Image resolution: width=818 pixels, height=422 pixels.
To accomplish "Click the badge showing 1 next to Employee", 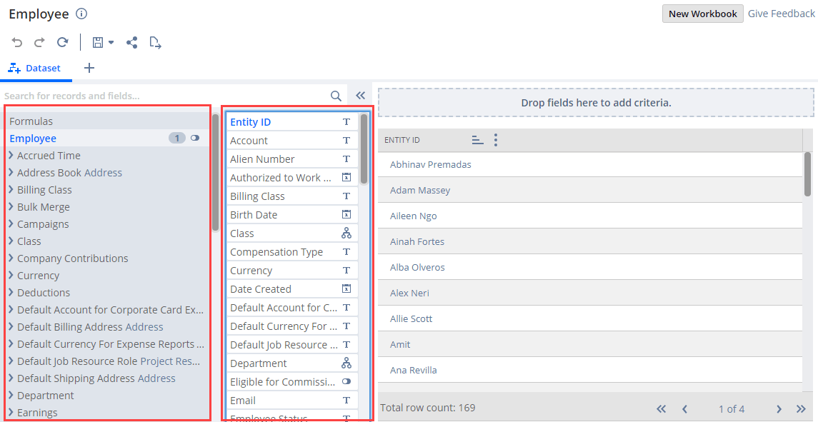I will pyautogui.click(x=177, y=139).
